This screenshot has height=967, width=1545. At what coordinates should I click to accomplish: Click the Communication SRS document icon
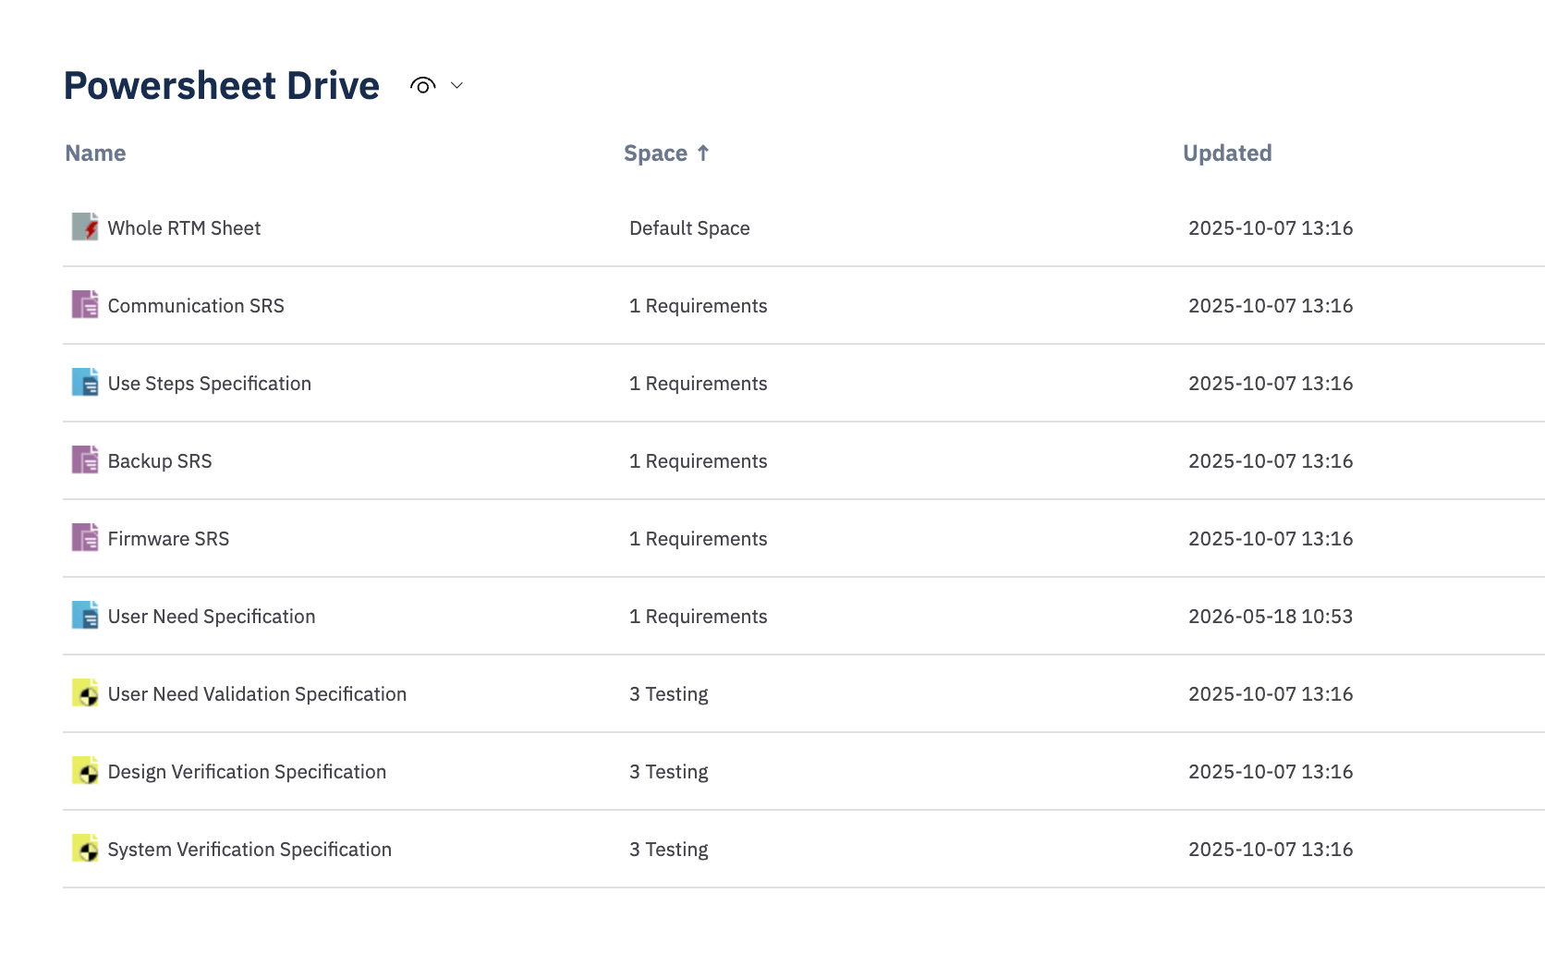coord(85,304)
